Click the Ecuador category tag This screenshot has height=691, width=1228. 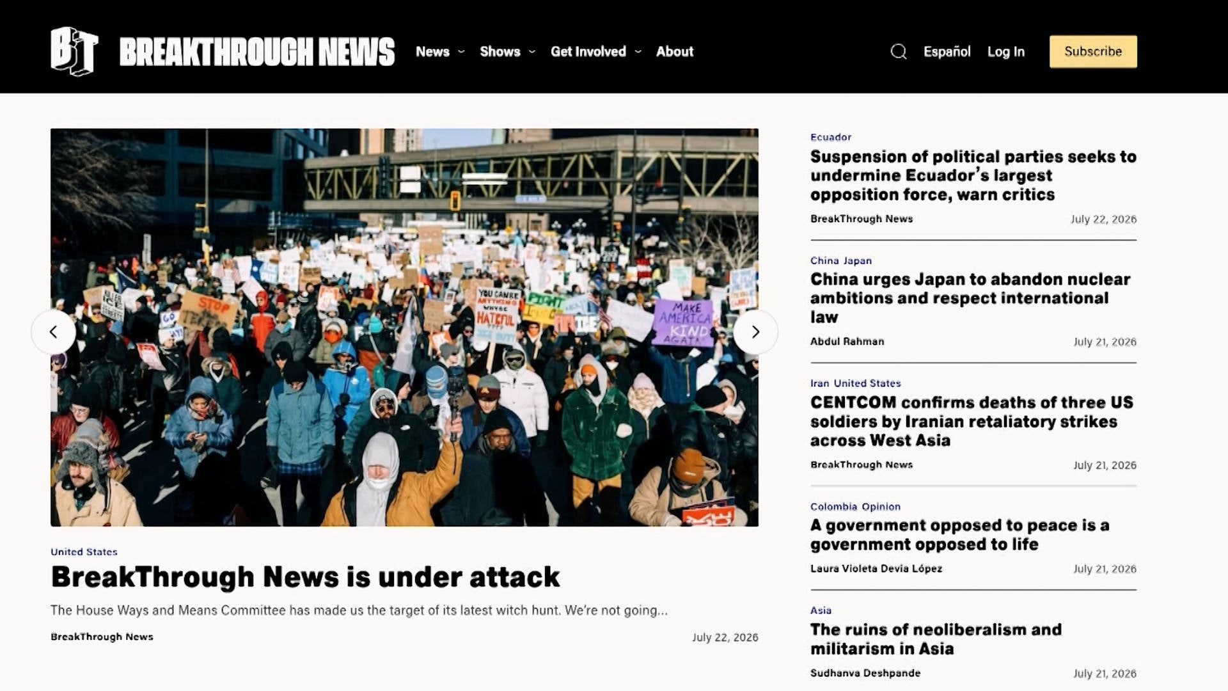831,137
